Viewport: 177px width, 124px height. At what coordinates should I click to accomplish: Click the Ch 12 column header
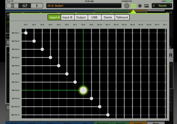116,25
